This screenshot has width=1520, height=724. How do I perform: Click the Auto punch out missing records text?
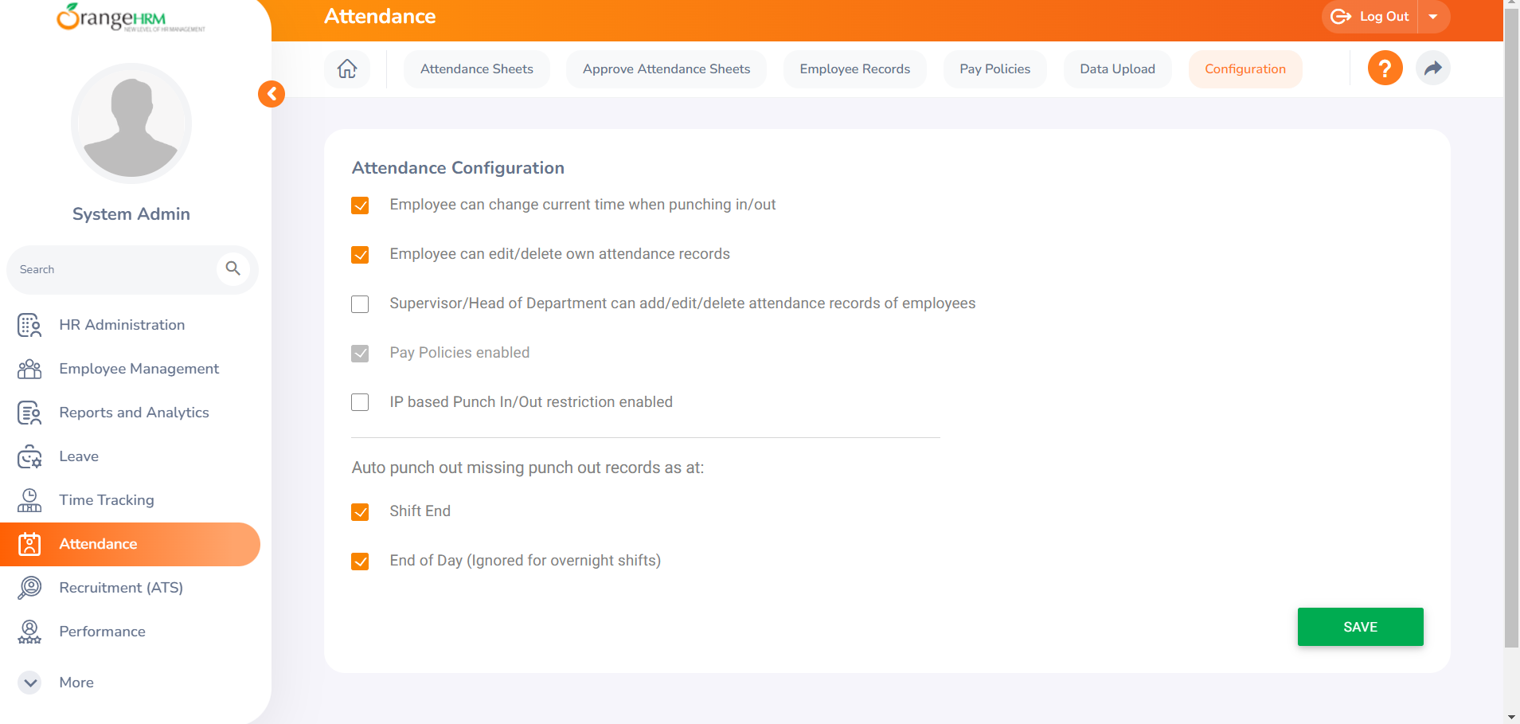528,468
